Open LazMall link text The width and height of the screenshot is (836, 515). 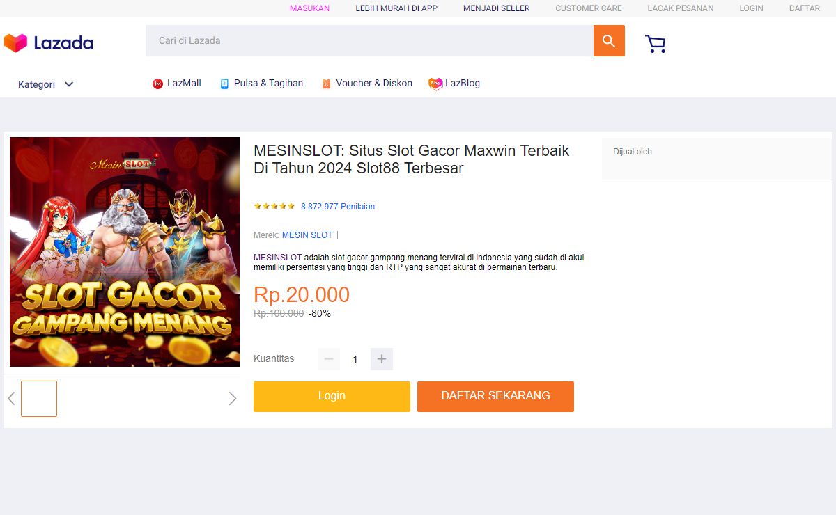point(184,84)
